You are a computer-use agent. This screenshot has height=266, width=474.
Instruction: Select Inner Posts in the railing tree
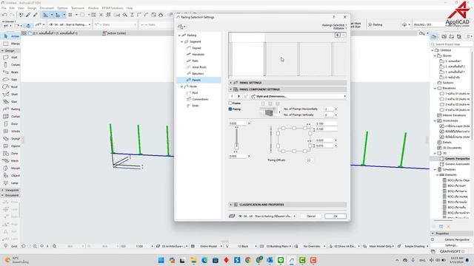[199, 67]
